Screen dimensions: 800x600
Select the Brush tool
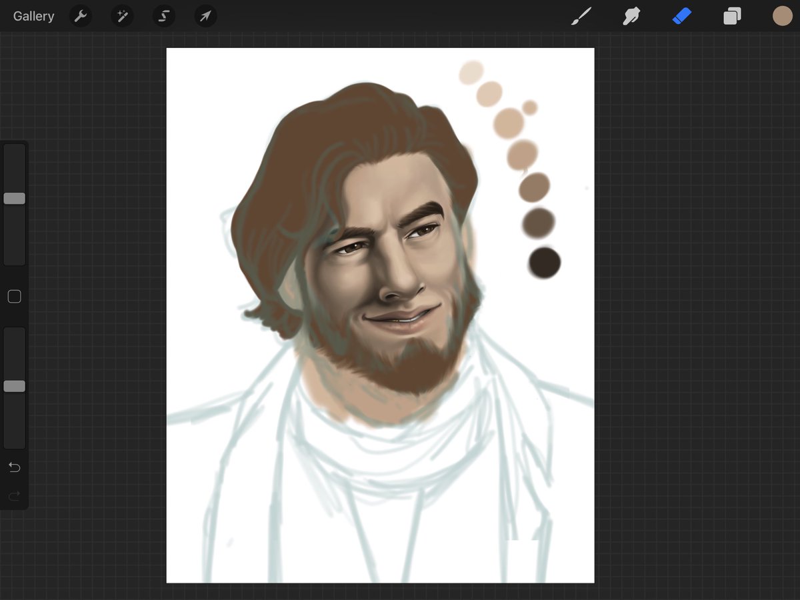point(581,16)
